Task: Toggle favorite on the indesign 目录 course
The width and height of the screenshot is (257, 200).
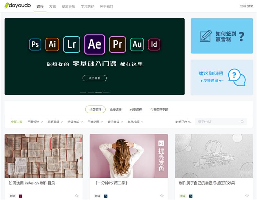Action: (76, 195)
